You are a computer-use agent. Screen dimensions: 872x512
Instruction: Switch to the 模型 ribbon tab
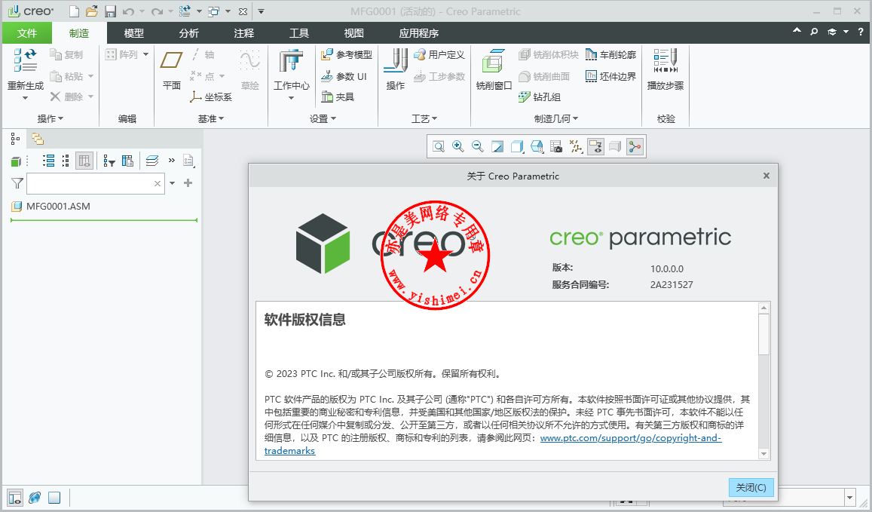pyautogui.click(x=134, y=33)
